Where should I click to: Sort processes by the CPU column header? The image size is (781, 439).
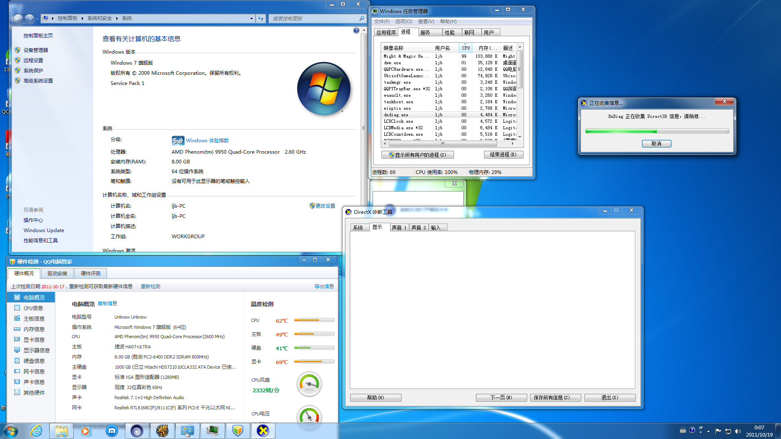click(x=466, y=48)
